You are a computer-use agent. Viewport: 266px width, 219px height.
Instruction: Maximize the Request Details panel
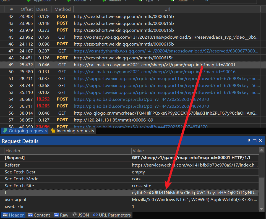click(255, 141)
